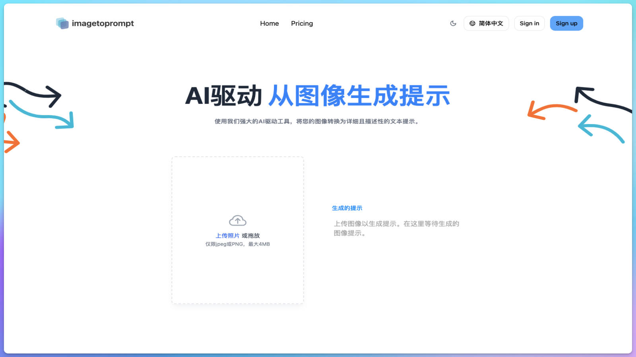Select Pricing in the navigation bar
The height and width of the screenshot is (357, 636).
coord(302,23)
